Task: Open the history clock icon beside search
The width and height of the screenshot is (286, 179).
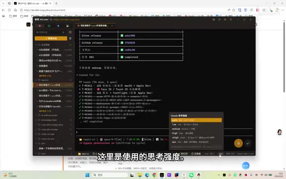Action: point(70,32)
